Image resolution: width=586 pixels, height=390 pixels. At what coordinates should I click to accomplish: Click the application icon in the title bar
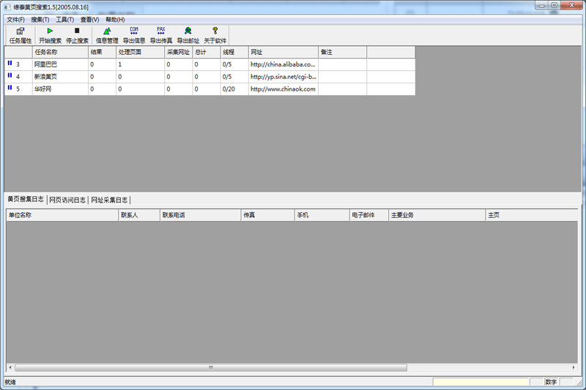[x=7, y=7]
